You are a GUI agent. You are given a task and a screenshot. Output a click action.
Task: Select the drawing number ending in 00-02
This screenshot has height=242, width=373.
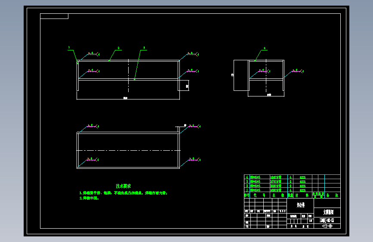[327, 220]
